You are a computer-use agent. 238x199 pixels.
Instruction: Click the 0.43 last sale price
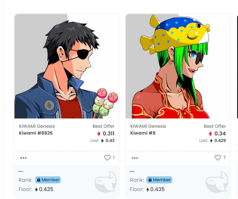tap(110, 140)
